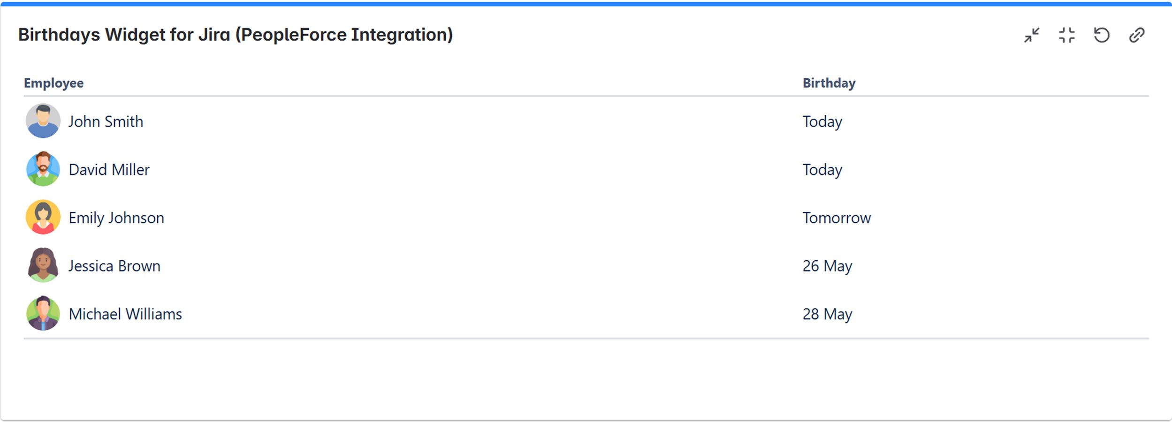The image size is (1172, 422).
Task: Open Michael Williams employee entry
Action: pos(125,314)
